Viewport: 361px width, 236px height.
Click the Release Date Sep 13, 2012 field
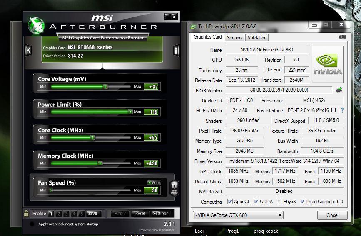point(242,80)
